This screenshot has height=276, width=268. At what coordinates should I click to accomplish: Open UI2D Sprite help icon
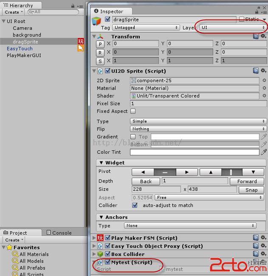tap(256, 71)
